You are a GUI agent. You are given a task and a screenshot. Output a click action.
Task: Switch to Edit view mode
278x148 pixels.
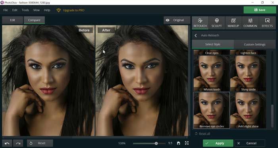point(13,20)
